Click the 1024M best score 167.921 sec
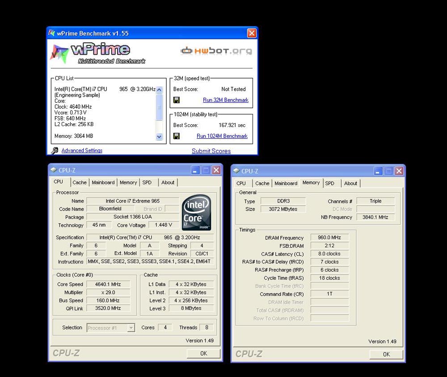The image size is (447, 377). 232,125
